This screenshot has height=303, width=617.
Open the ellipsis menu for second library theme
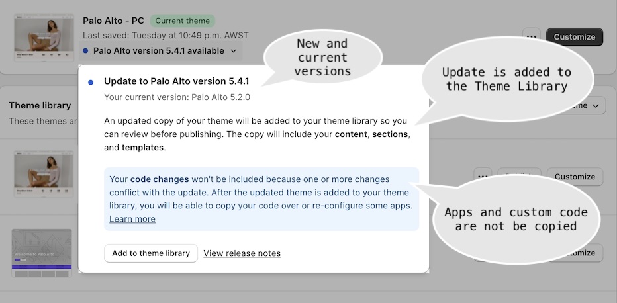pyautogui.click(x=483, y=177)
